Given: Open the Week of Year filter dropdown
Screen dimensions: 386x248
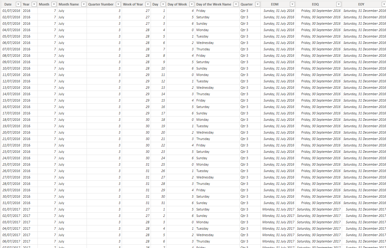Looking at the screenshot, I should click(148, 4).
